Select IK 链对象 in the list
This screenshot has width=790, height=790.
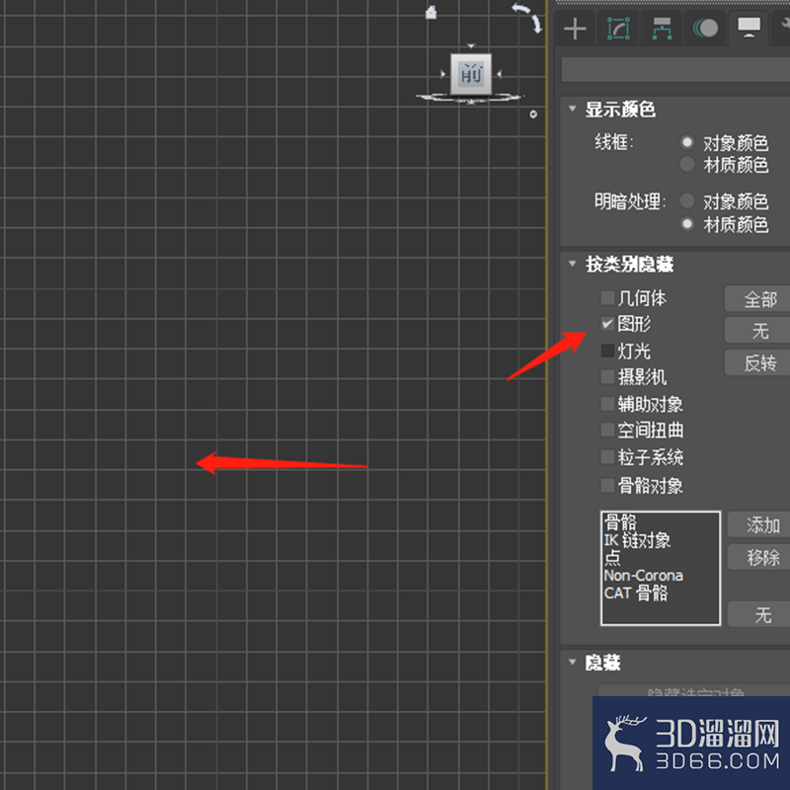(x=637, y=540)
